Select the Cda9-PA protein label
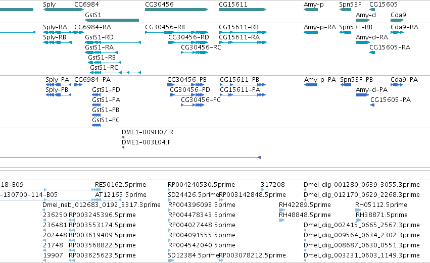The height and width of the screenshot is (263, 430). point(404,80)
